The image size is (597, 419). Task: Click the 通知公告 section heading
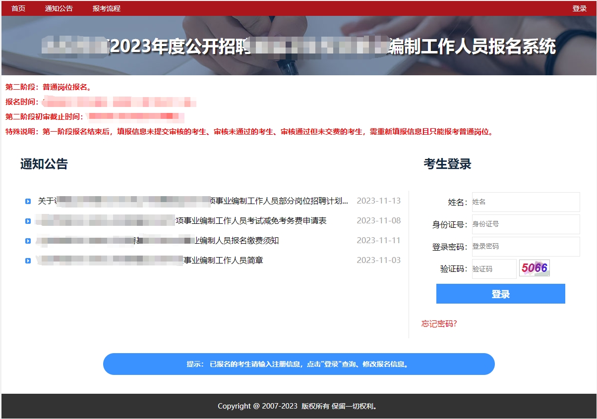44,164
